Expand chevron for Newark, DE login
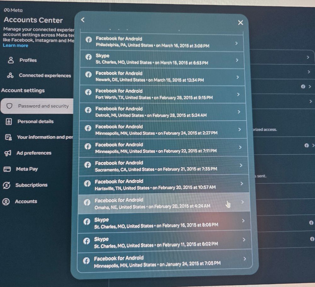 coord(238,77)
